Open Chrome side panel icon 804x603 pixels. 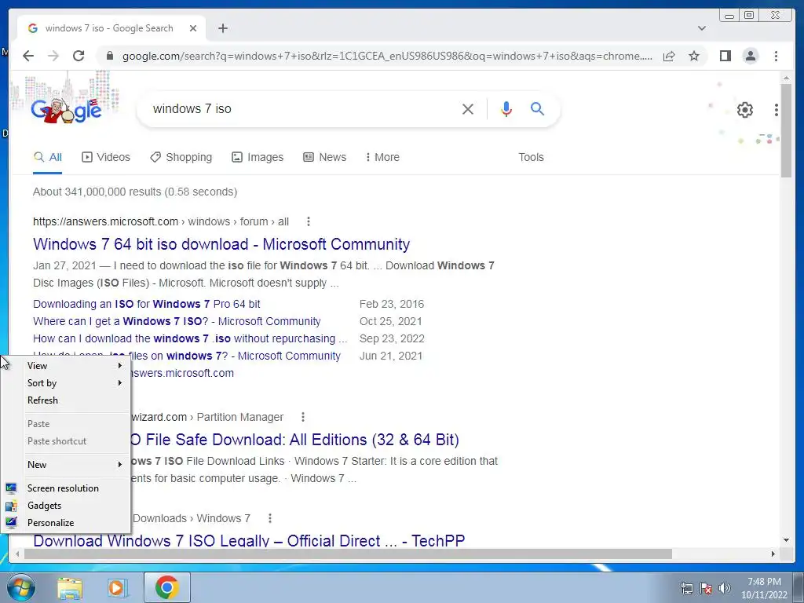coord(725,56)
